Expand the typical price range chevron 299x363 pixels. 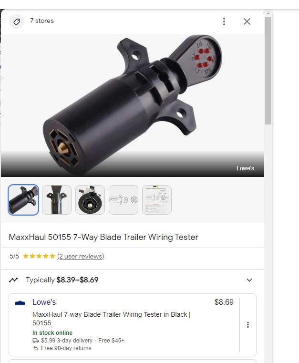point(249,280)
